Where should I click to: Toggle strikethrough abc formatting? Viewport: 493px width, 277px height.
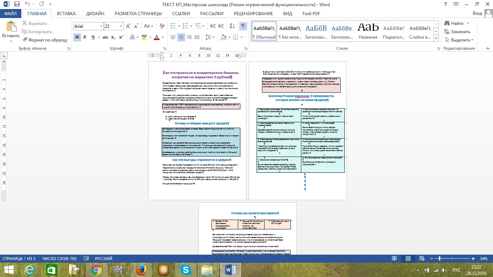click(105, 37)
